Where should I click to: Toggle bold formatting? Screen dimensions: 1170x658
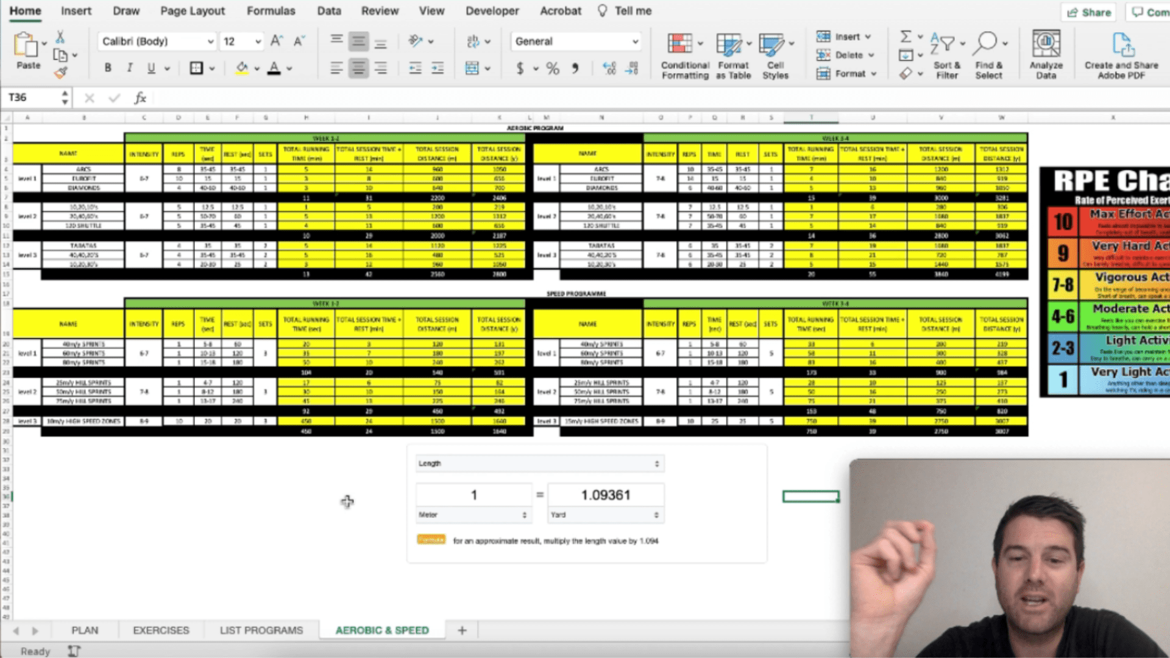click(x=108, y=68)
